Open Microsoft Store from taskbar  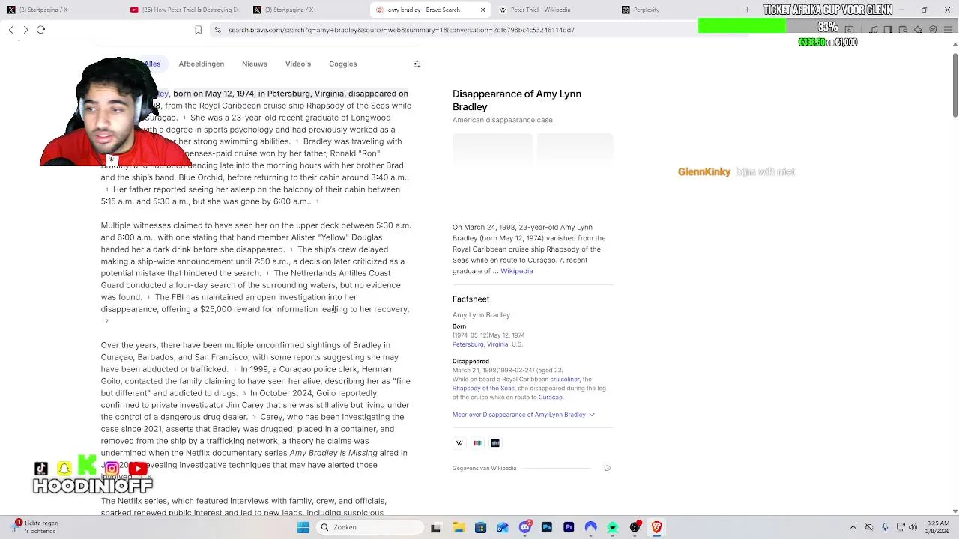[480, 527]
